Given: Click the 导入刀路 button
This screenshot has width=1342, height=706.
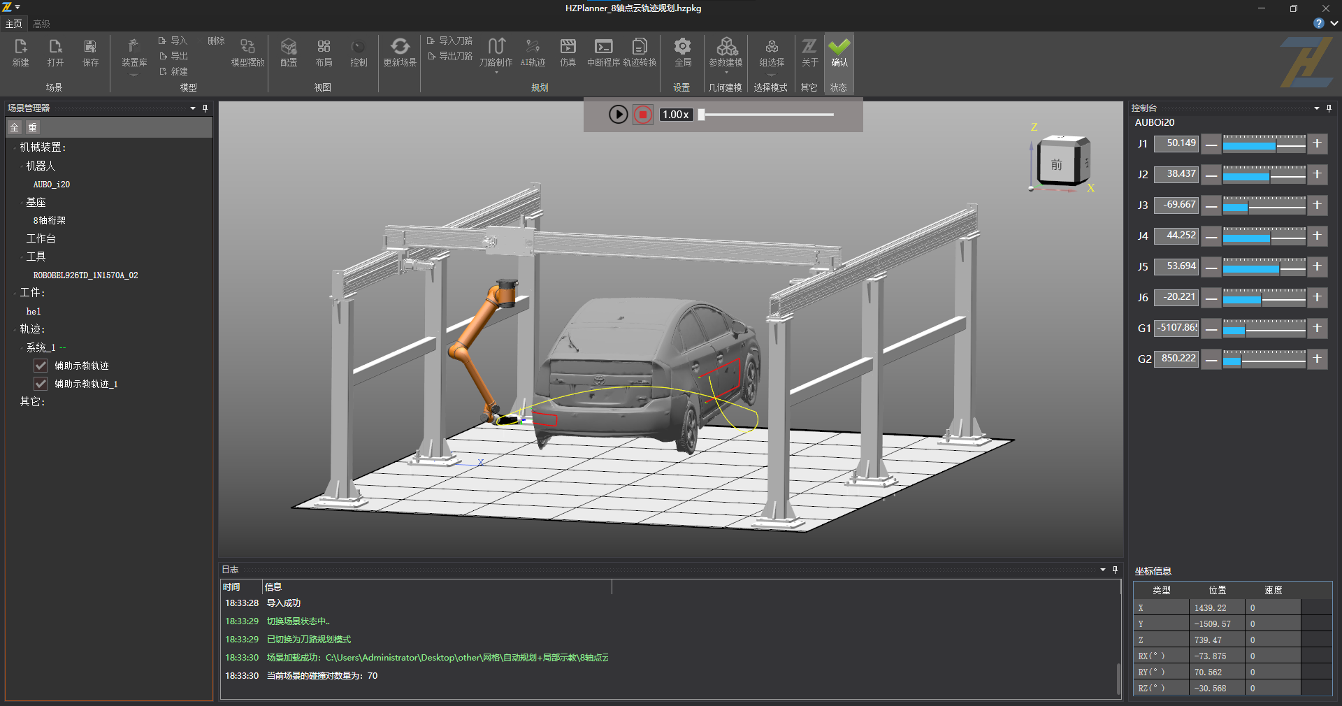Looking at the screenshot, I should (450, 41).
